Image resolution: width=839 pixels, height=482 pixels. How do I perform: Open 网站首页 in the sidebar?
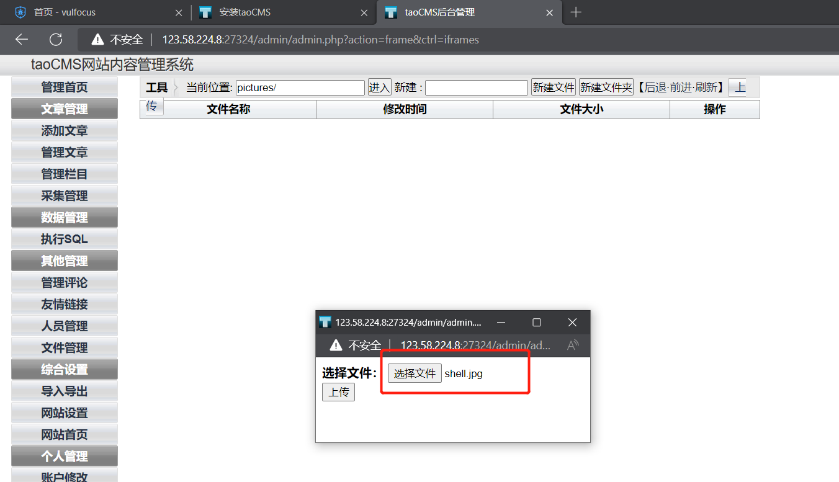(65, 435)
